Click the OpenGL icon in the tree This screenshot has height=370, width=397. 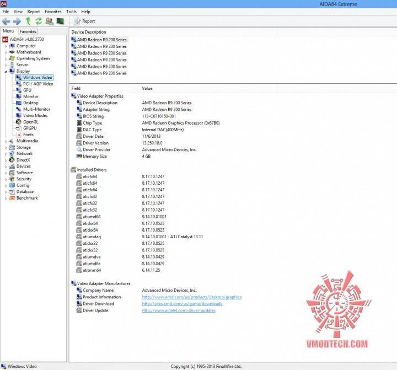pyautogui.click(x=19, y=122)
